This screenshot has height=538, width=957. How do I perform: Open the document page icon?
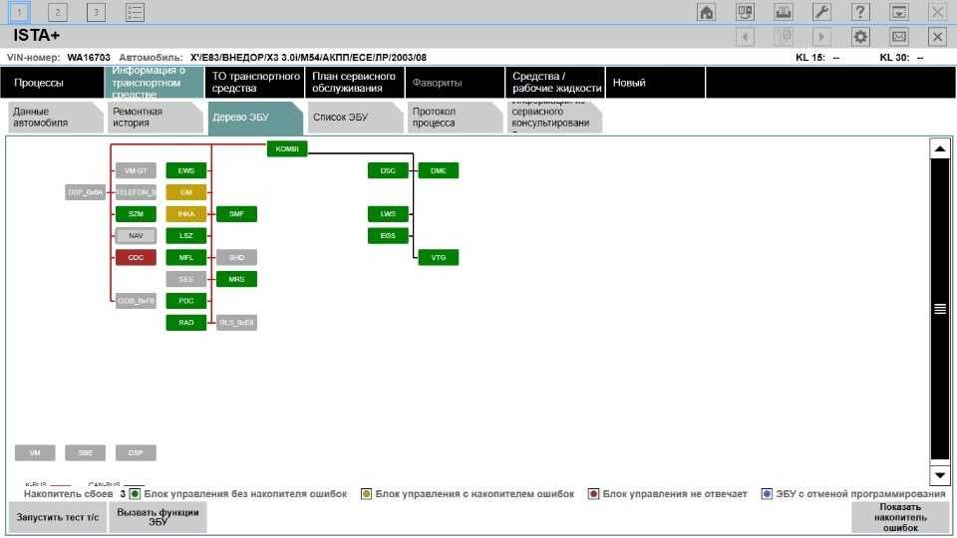(784, 37)
